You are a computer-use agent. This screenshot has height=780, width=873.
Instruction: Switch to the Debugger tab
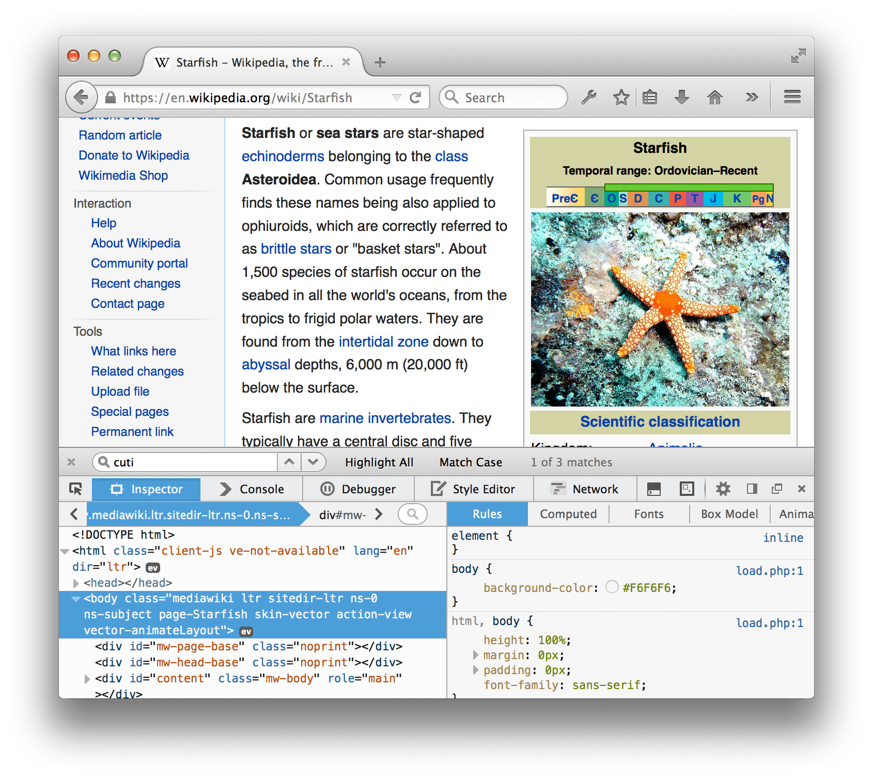(358, 489)
